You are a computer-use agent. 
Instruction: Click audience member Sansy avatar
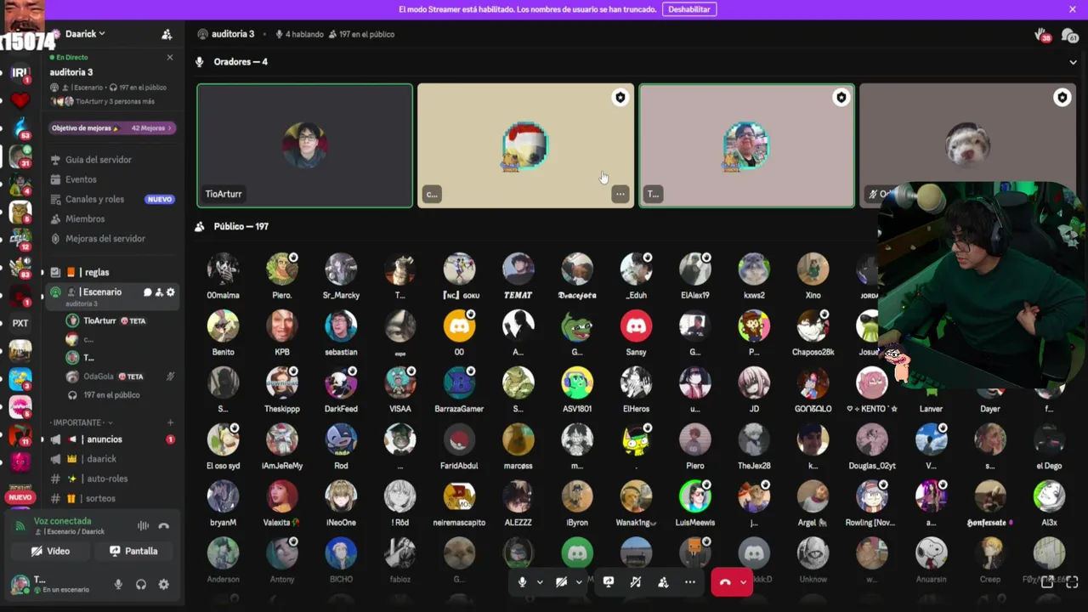point(636,326)
